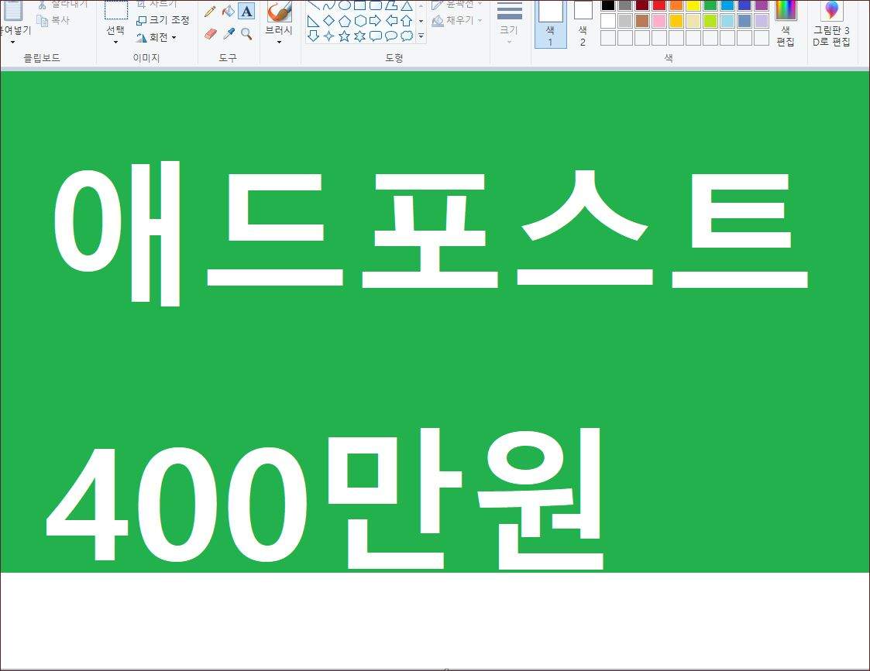Pick the light yellow color swatch
The width and height of the screenshot is (870, 671).
[x=693, y=21]
